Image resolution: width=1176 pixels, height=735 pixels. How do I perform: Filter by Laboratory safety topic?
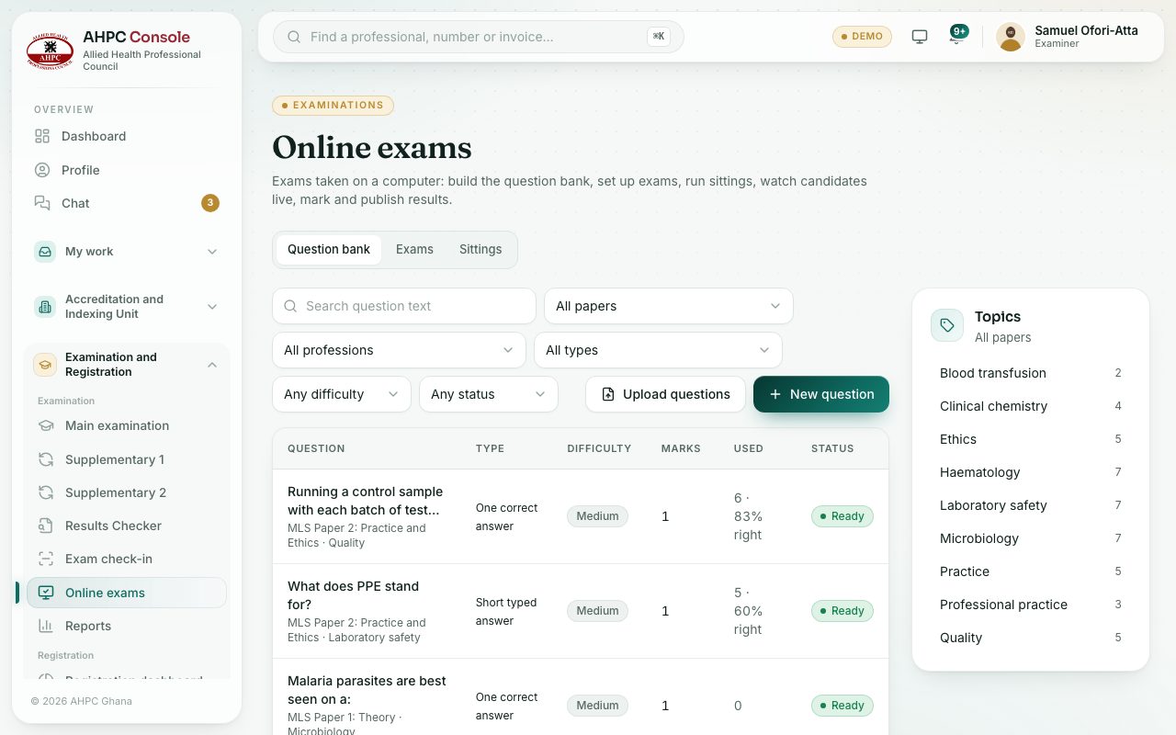click(x=1031, y=505)
